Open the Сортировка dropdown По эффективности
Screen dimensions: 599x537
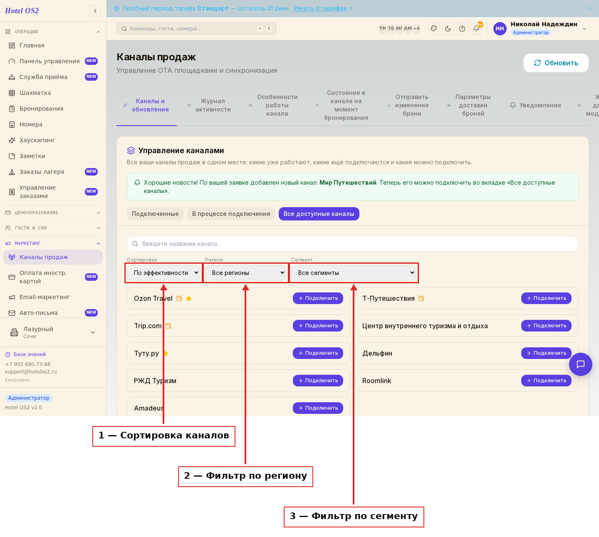click(163, 273)
